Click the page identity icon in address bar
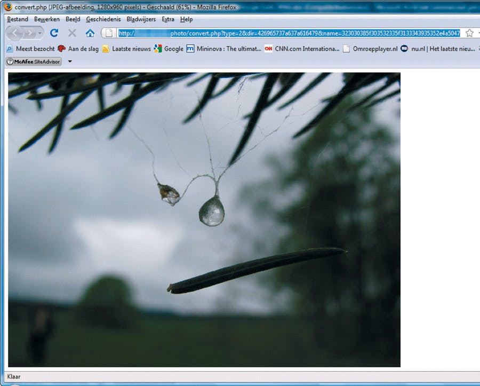480x386 pixels. pos(109,33)
